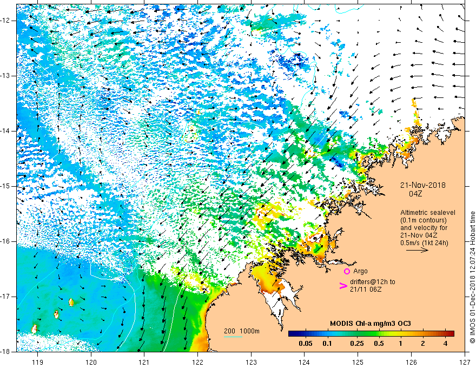
Task: Click the 'MODIS Chl-a mg/m3 OC3' title
Action: [370, 324]
